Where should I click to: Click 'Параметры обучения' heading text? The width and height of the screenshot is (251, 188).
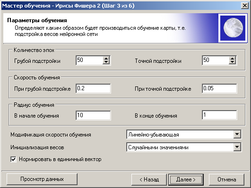37,20
